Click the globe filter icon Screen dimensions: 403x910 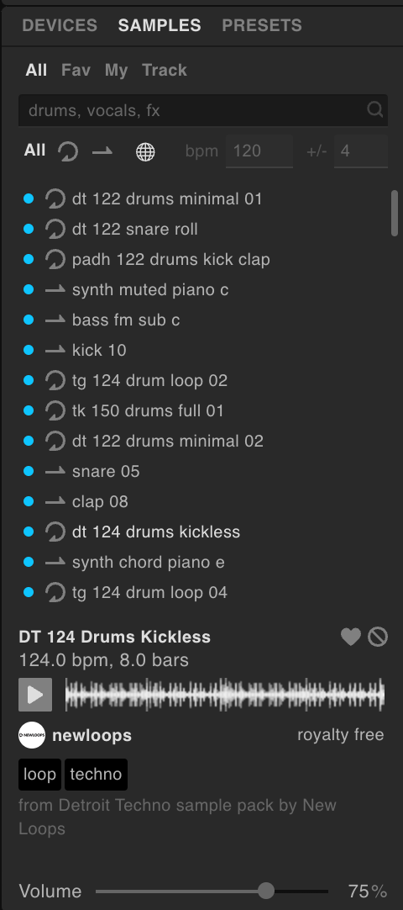tap(145, 152)
